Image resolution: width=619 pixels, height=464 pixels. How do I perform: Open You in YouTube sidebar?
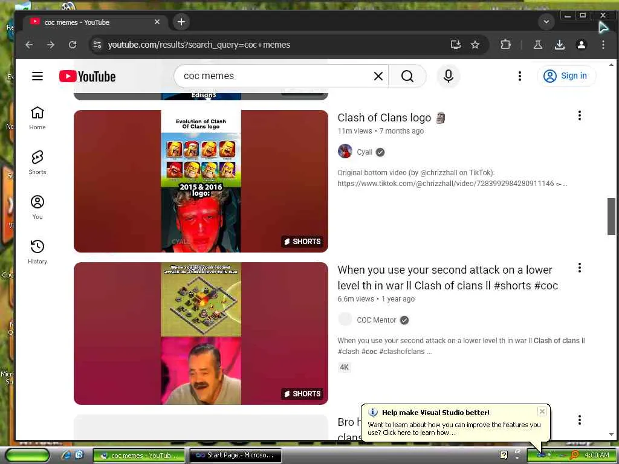point(37,208)
